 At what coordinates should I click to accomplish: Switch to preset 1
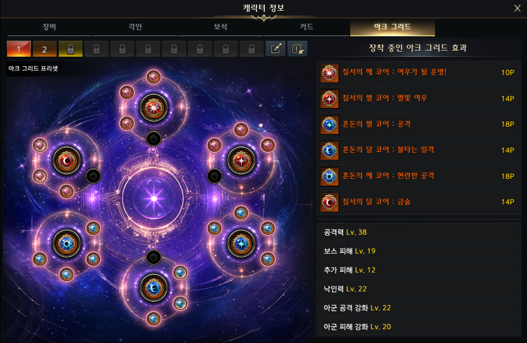pyautogui.click(x=19, y=49)
